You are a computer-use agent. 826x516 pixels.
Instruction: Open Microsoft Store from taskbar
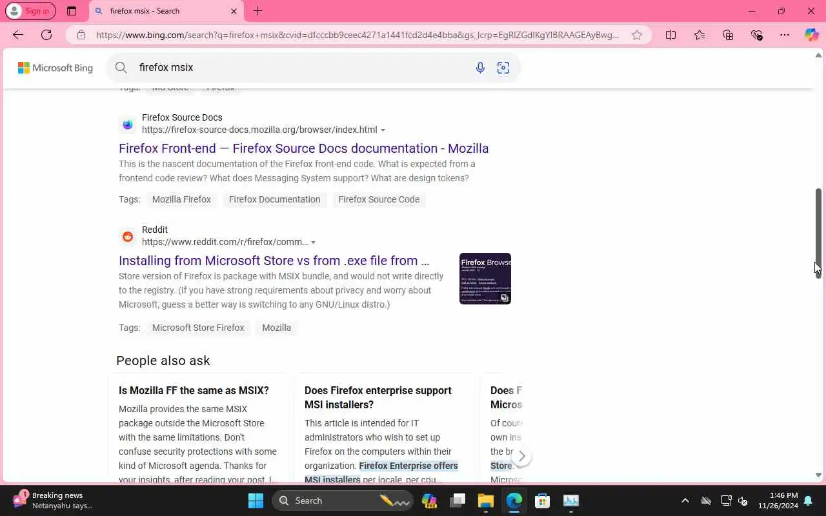[543, 501]
